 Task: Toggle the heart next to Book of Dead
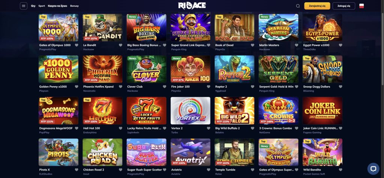point(252,45)
